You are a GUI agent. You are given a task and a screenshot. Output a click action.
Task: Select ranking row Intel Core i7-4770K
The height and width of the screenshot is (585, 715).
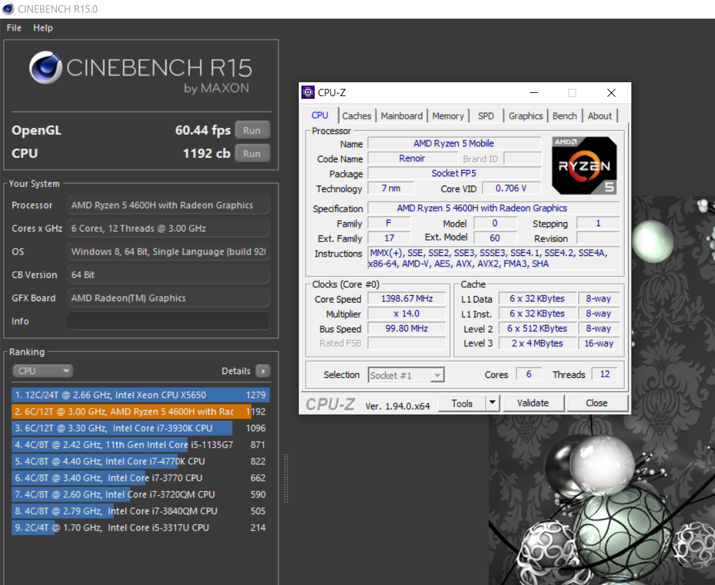(x=141, y=461)
